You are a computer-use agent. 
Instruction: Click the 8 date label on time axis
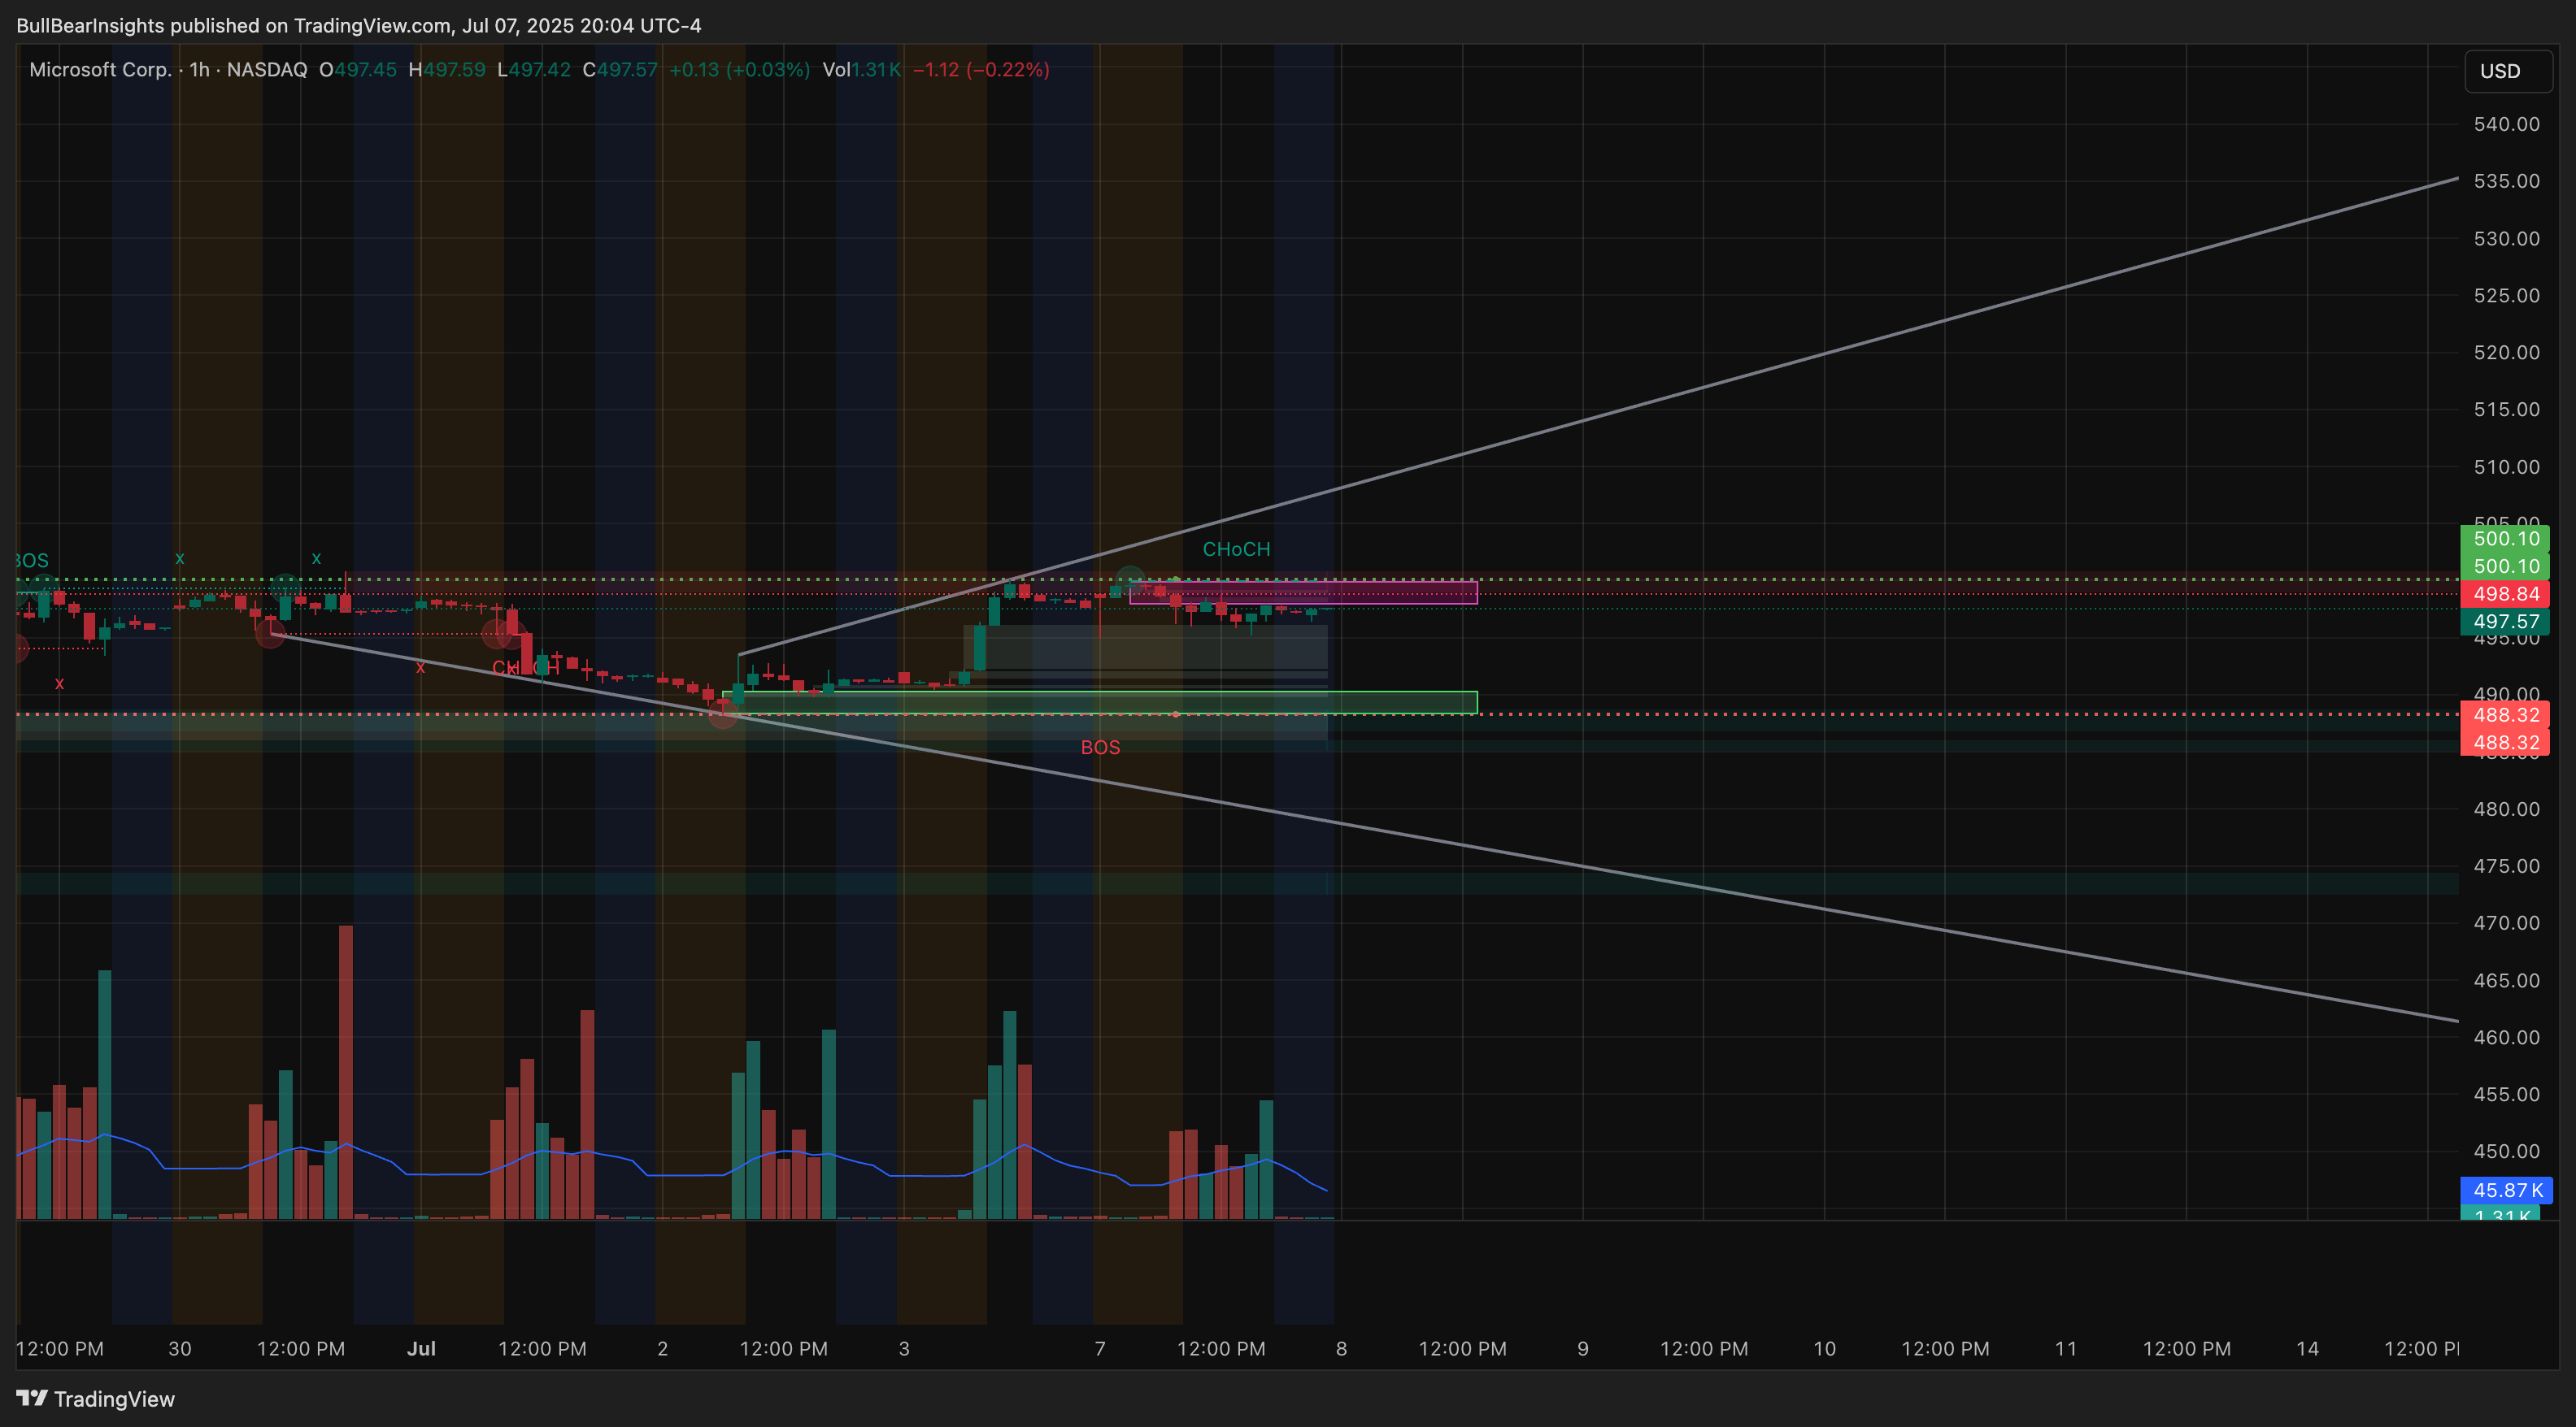[x=1341, y=1348]
